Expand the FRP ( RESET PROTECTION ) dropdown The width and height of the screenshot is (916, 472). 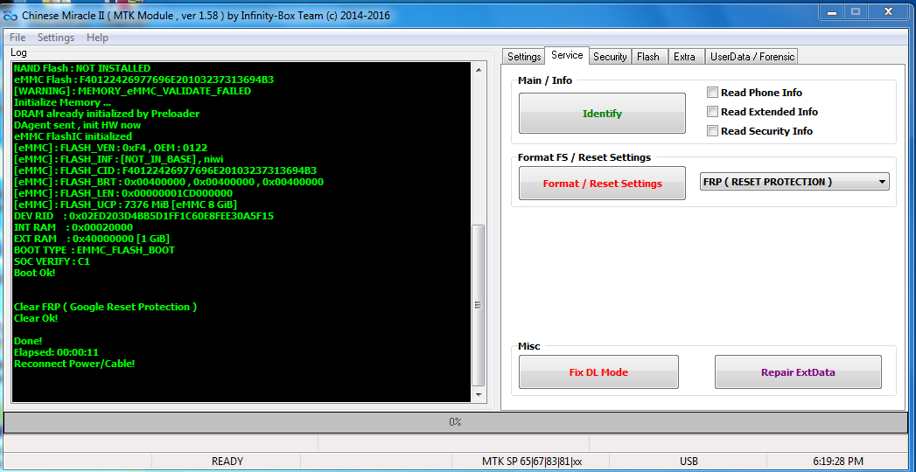[794, 182]
